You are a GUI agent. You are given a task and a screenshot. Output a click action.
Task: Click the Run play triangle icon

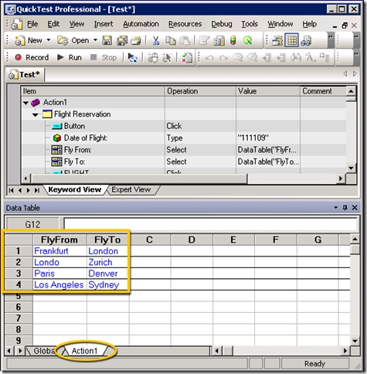pos(60,57)
